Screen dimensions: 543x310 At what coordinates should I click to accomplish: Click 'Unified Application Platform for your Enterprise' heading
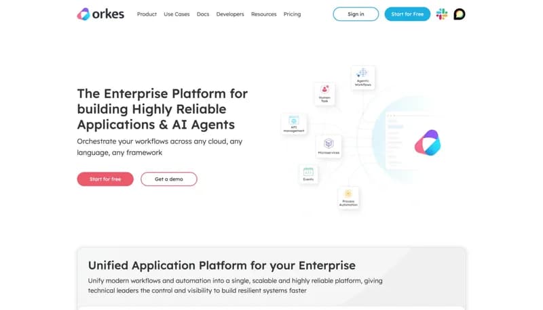[222, 265]
